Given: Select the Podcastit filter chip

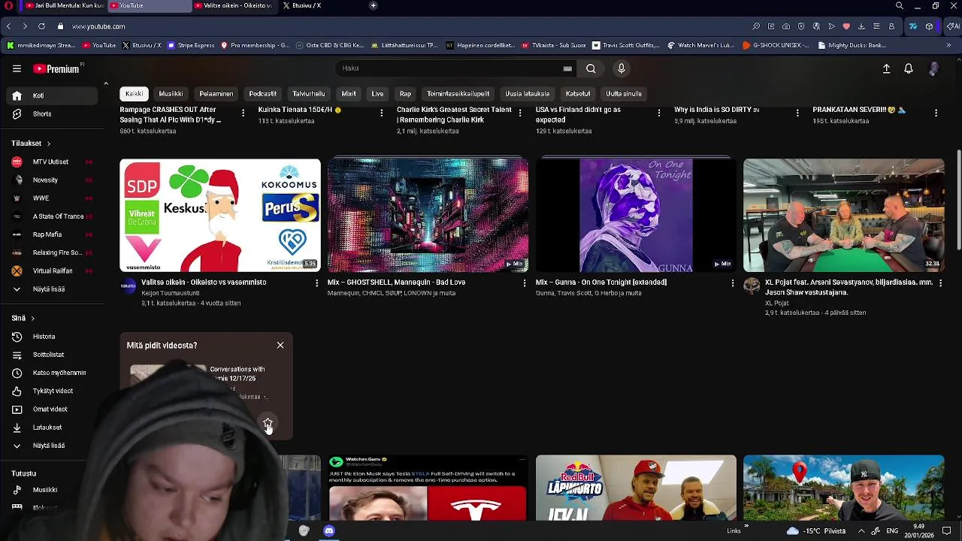Looking at the screenshot, I should click(263, 94).
